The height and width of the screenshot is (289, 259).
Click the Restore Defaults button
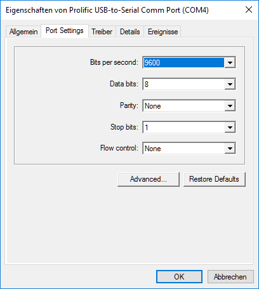tap(215, 179)
